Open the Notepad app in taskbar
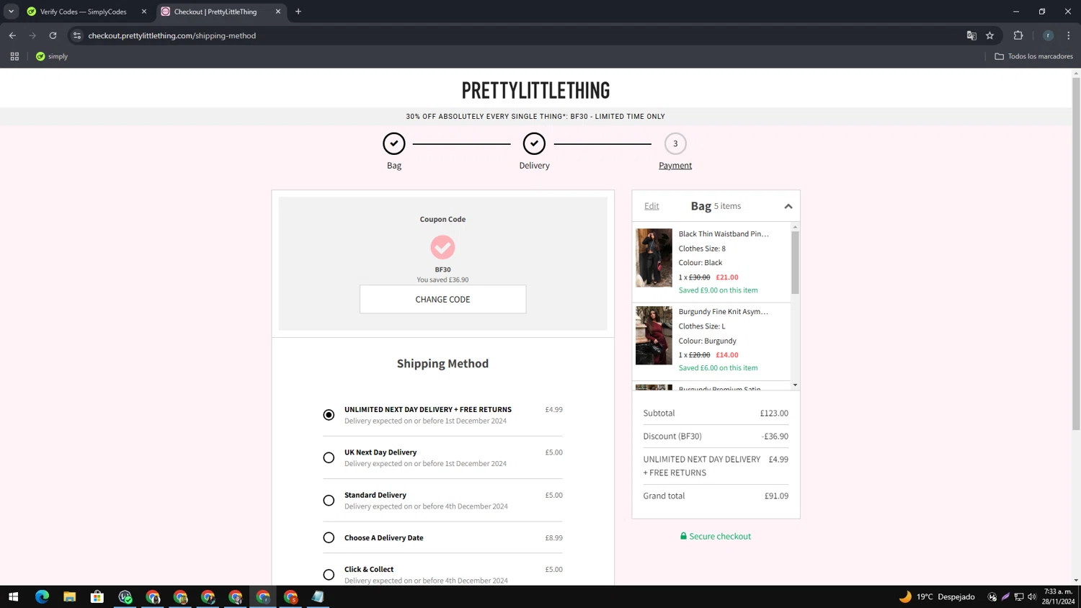The width and height of the screenshot is (1081, 608). click(318, 596)
